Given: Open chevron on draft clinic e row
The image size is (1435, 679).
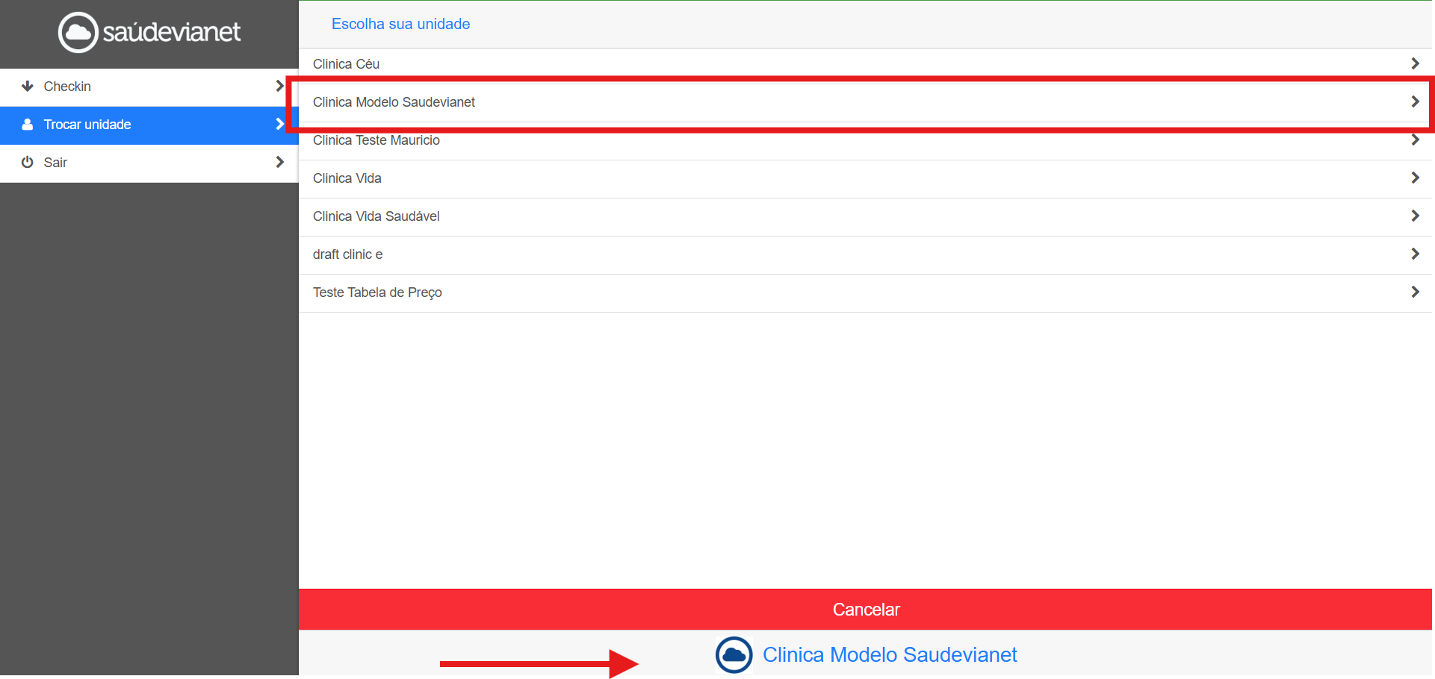Looking at the screenshot, I should coord(1415,254).
